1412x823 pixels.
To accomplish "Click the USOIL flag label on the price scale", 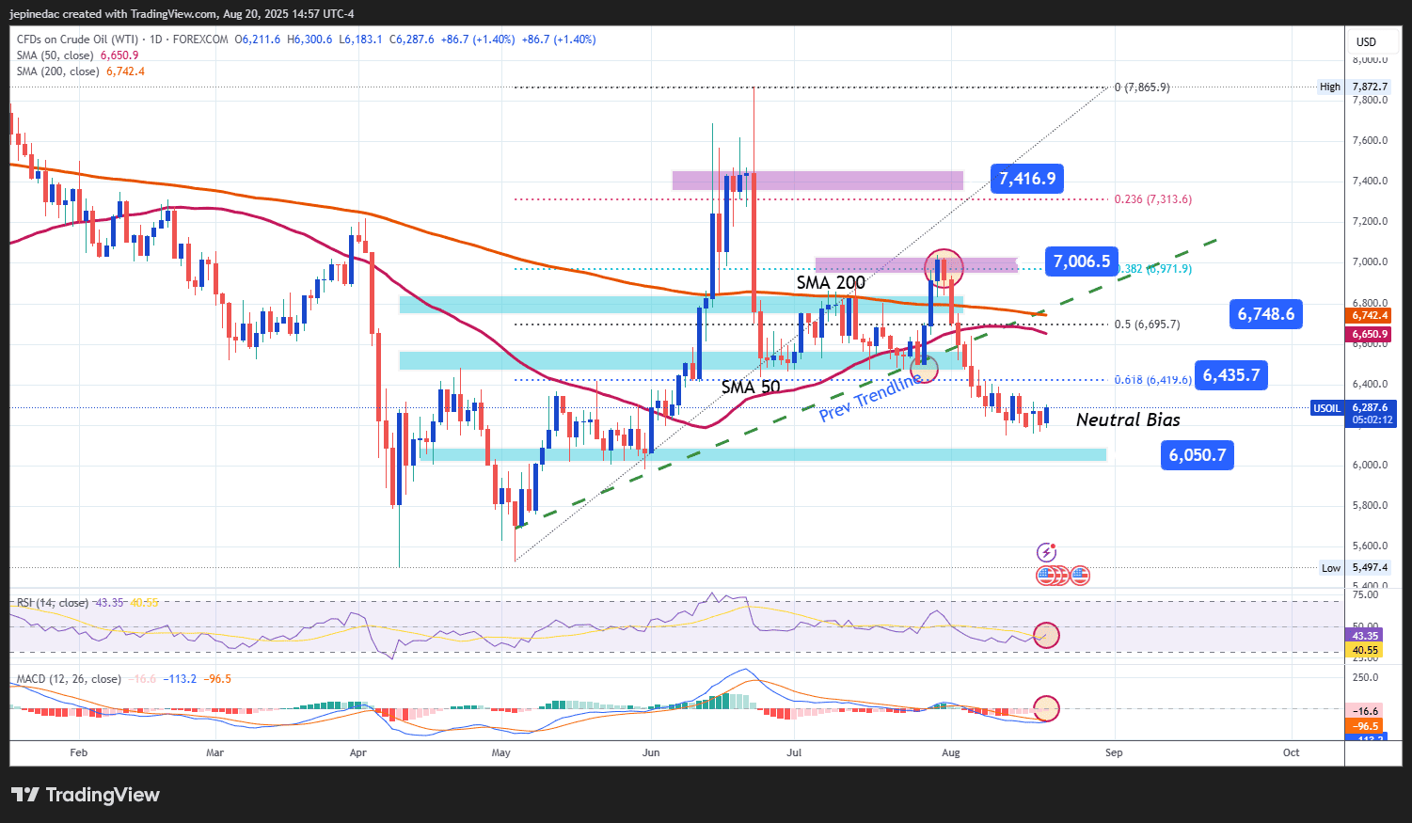I will 1326,408.
